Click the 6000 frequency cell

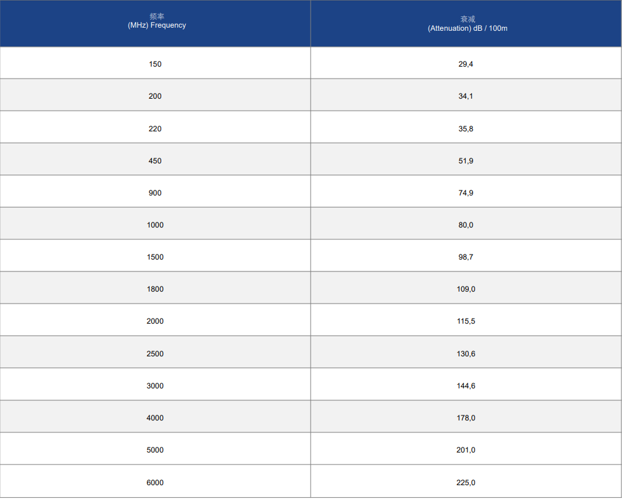(155, 481)
